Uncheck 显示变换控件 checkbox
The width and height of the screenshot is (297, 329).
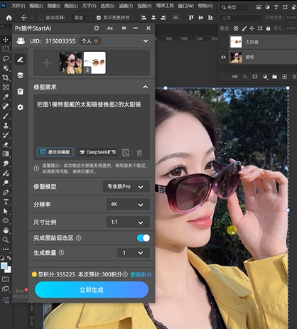point(99,18)
